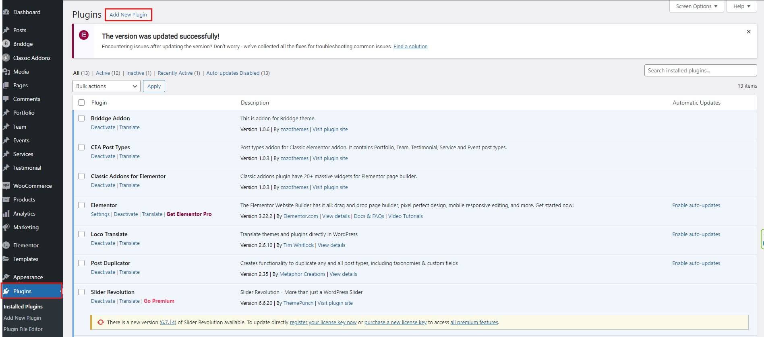Viewport: 764px width, 337px height.
Task: Click the Media icon in sidebar
Action: 6,72
